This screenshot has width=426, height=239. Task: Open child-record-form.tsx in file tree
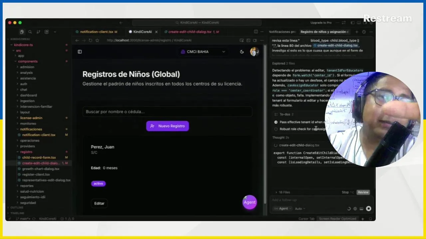39,157
